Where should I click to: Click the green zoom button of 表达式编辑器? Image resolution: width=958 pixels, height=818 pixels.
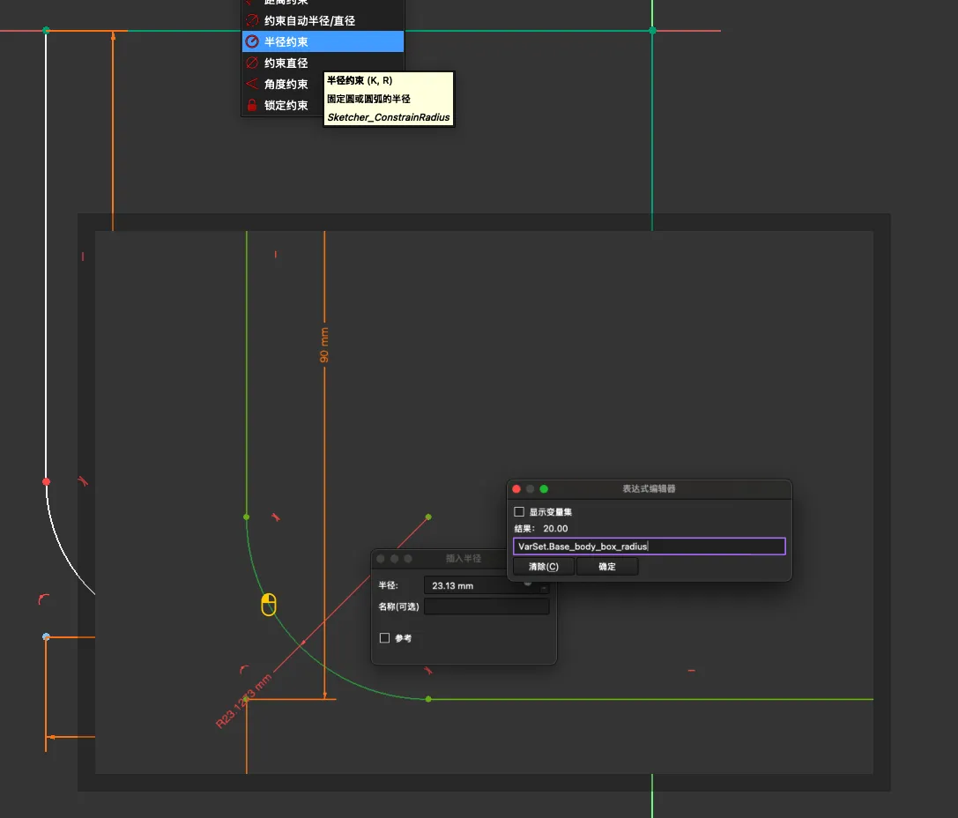[x=544, y=489]
